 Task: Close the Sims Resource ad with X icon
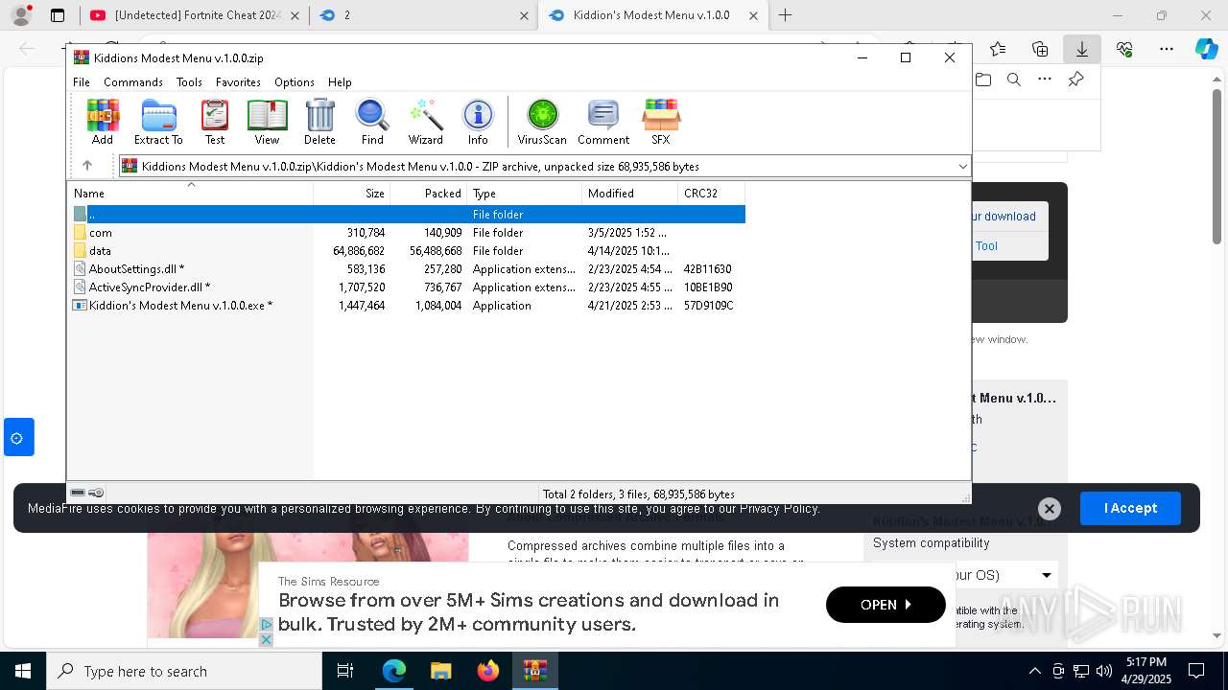point(267,639)
